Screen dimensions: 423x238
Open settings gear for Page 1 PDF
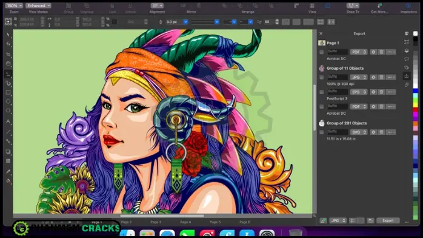373,52
